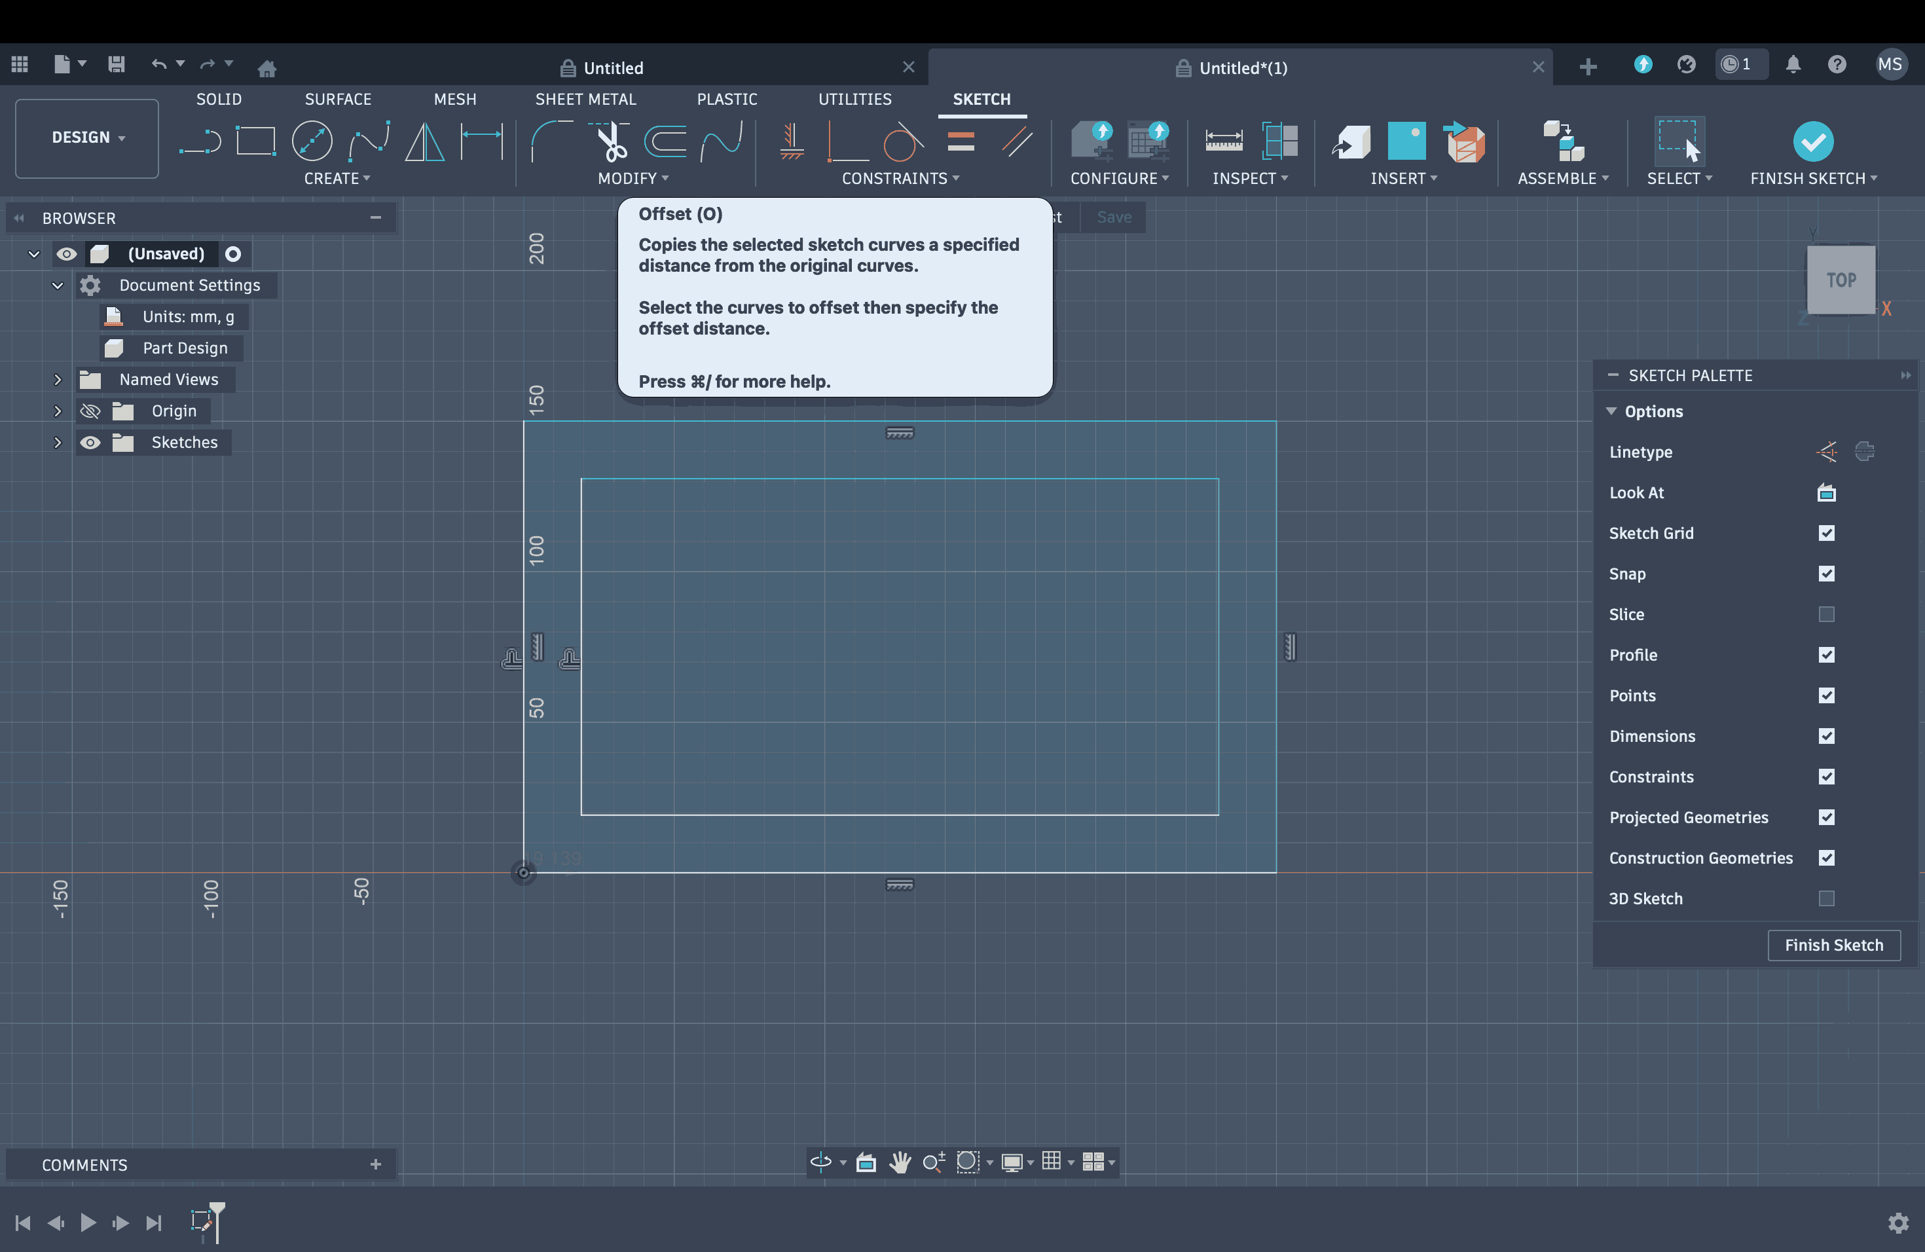Switch to the SURFACE tab

click(338, 99)
